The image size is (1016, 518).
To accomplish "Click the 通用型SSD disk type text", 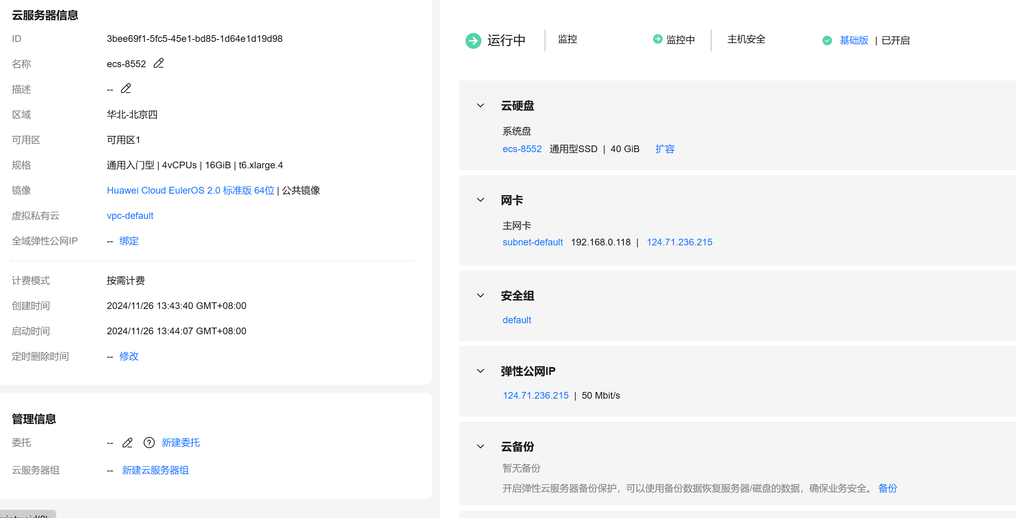I will click(574, 149).
